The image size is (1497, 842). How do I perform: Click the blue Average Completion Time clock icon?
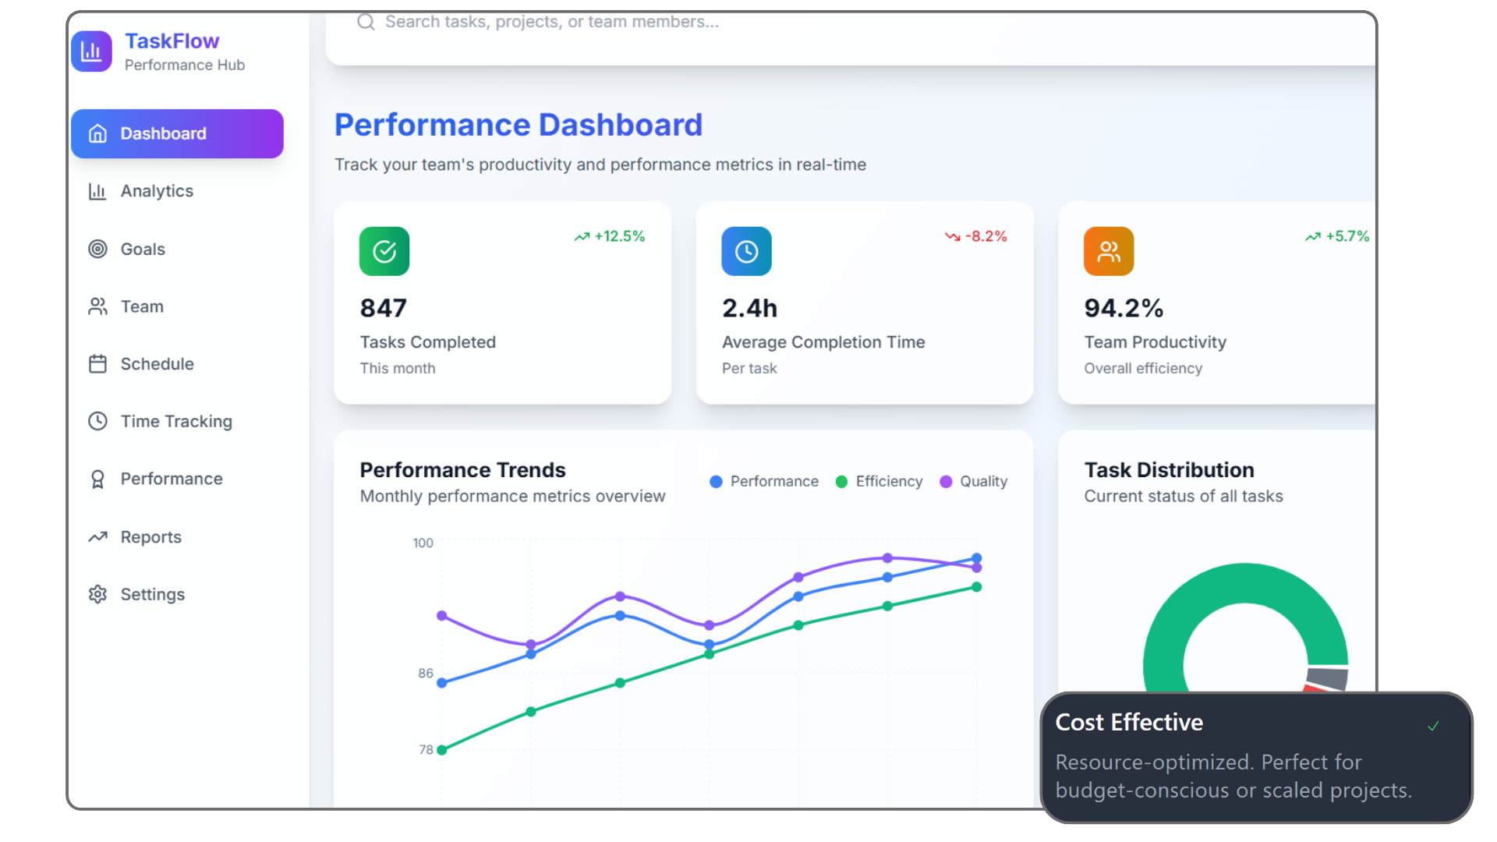point(746,251)
